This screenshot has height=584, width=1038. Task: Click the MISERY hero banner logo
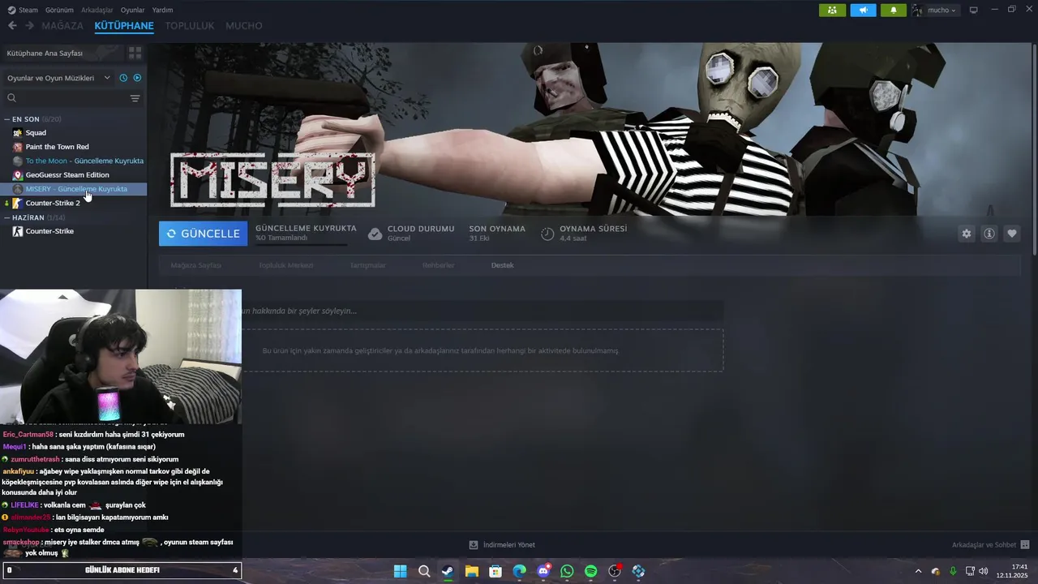tap(272, 180)
